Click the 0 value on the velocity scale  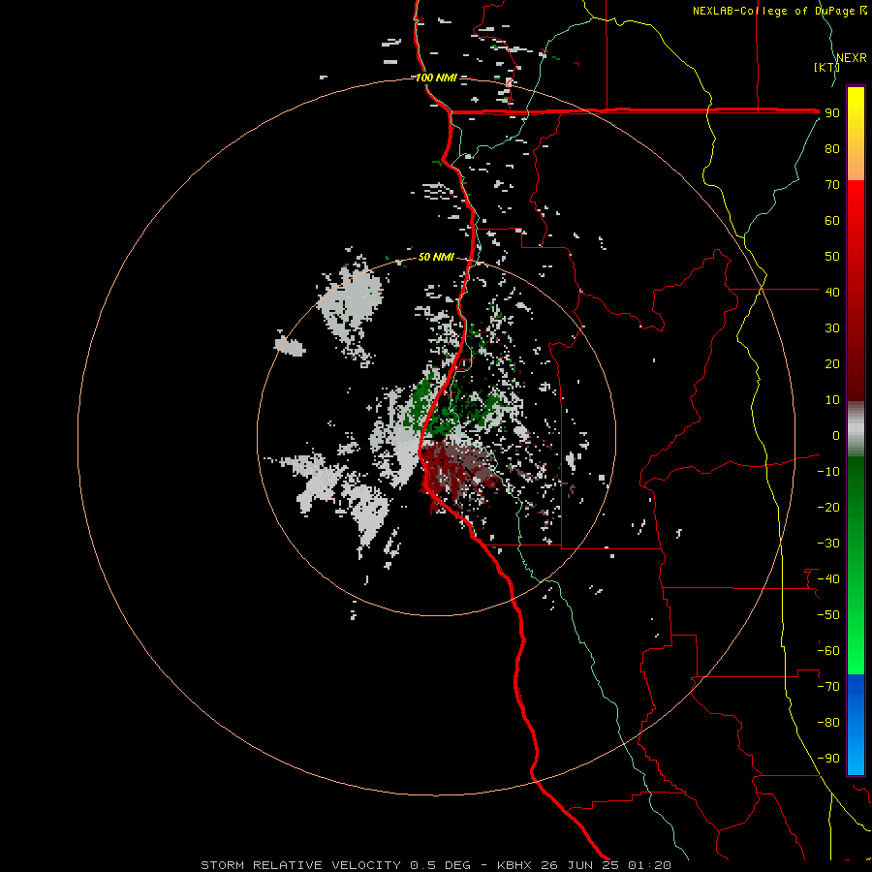click(x=836, y=435)
